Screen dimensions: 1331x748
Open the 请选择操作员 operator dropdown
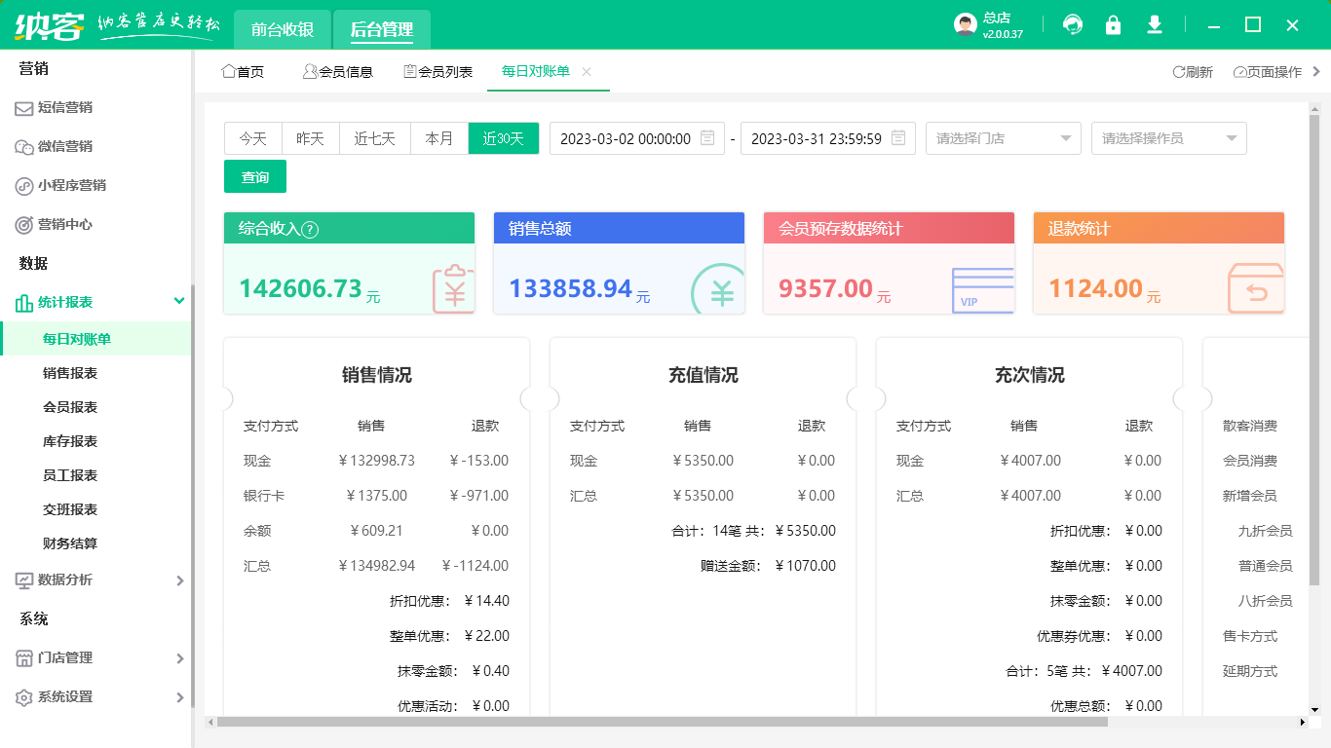coord(1168,138)
